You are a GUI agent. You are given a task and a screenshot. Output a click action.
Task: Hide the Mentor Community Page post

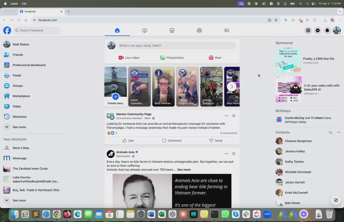click(x=234, y=116)
